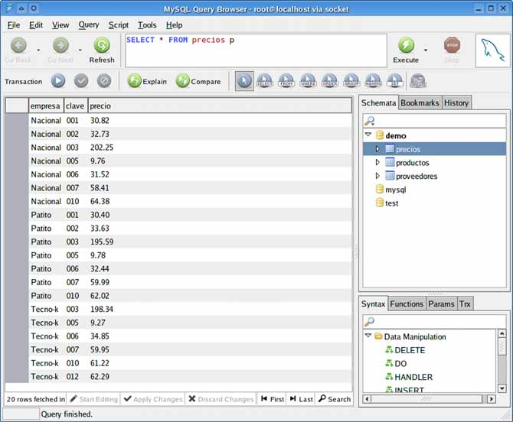Switch to the Bookmarks tab
Image resolution: width=513 pixels, height=422 pixels.
[x=420, y=102]
